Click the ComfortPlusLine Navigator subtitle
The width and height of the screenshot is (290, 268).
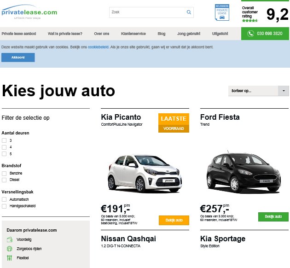pyautogui.click(x=122, y=124)
